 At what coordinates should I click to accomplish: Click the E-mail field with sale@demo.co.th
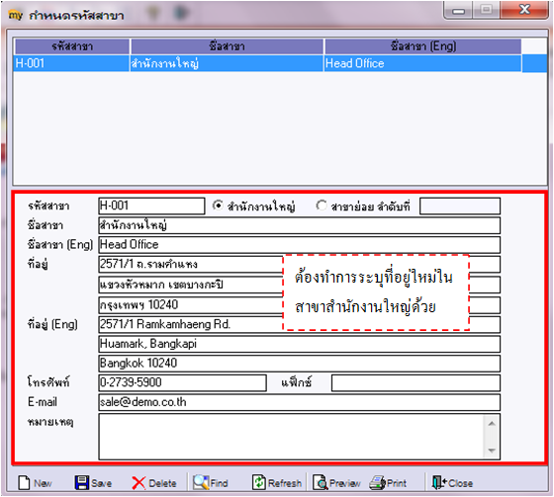click(299, 402)
